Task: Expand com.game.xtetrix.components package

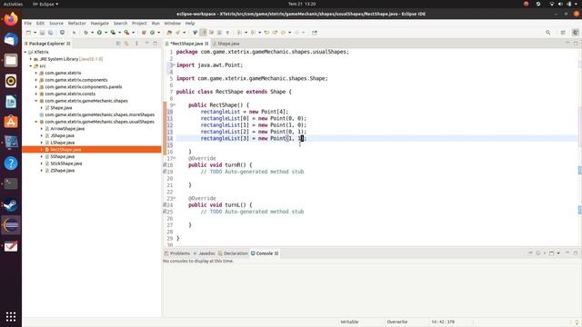Action: [36, 80]
